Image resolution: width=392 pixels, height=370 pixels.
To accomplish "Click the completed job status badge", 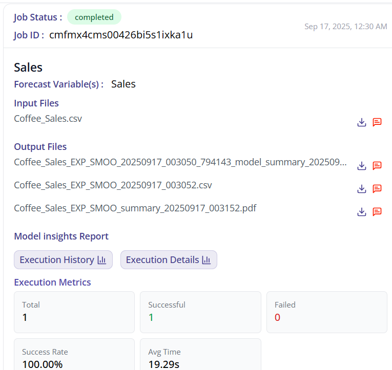I will coord(94,17).
